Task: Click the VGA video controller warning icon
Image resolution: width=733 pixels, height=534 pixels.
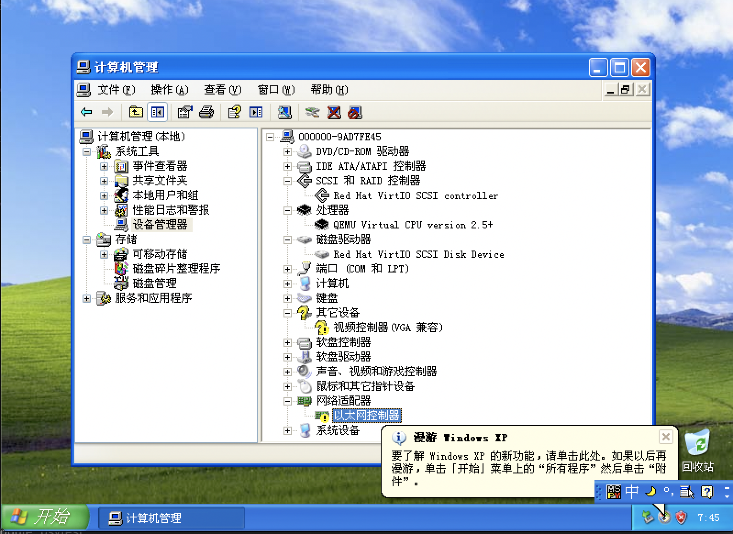Action: pos(322,328)
